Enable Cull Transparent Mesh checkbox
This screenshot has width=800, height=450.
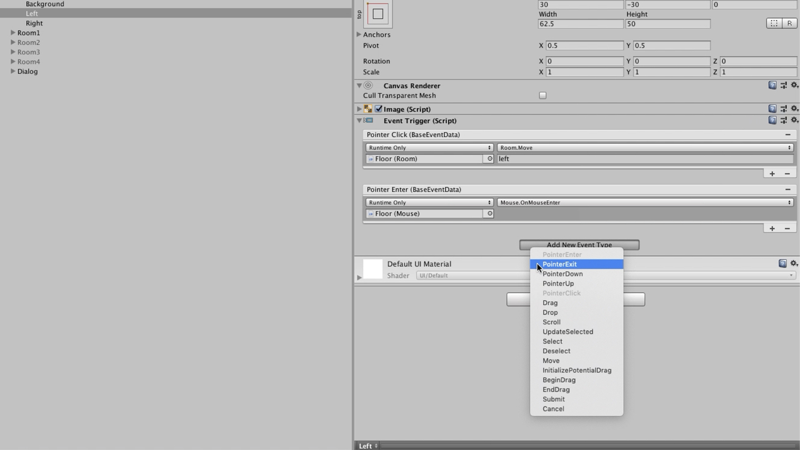click(542, 96)
